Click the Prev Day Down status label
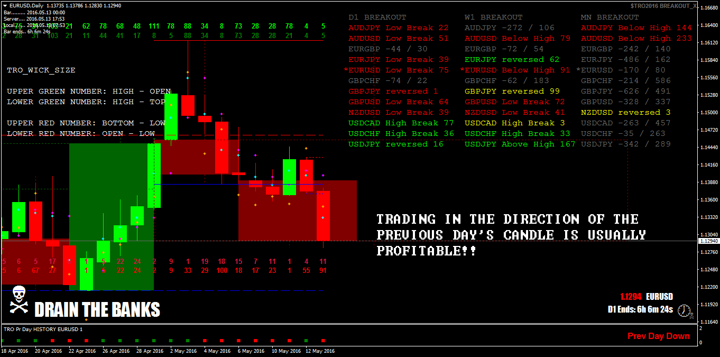Image resolution: width=720 pixels, height=357 pixels. (658, 336)
